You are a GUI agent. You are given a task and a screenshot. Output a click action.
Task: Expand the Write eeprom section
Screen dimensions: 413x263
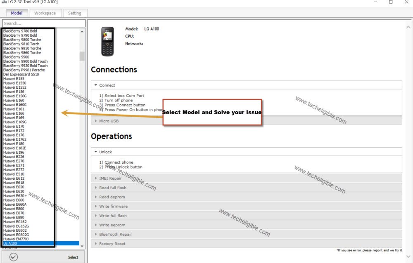tap(246, 225)
